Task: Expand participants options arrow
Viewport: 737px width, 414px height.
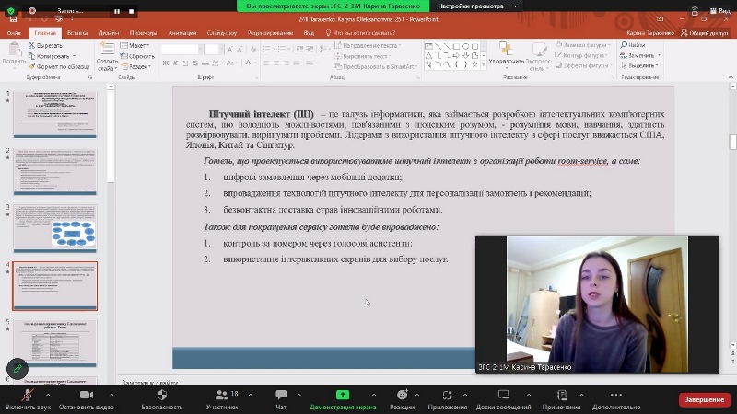Action: 250,395
